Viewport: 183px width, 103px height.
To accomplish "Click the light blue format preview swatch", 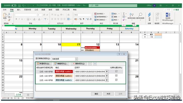I will tap(64, 80).
